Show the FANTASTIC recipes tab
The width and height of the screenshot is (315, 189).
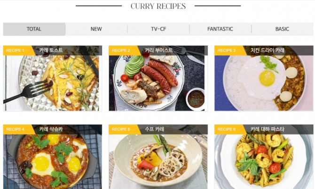pos(220,29)
